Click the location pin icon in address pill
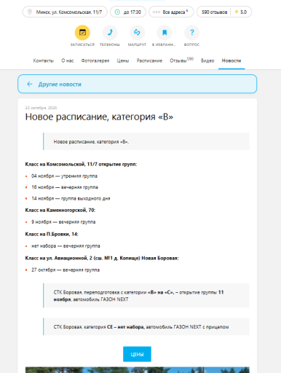Image resolution: width=281 pixels, height=373 pixels. 30,12
